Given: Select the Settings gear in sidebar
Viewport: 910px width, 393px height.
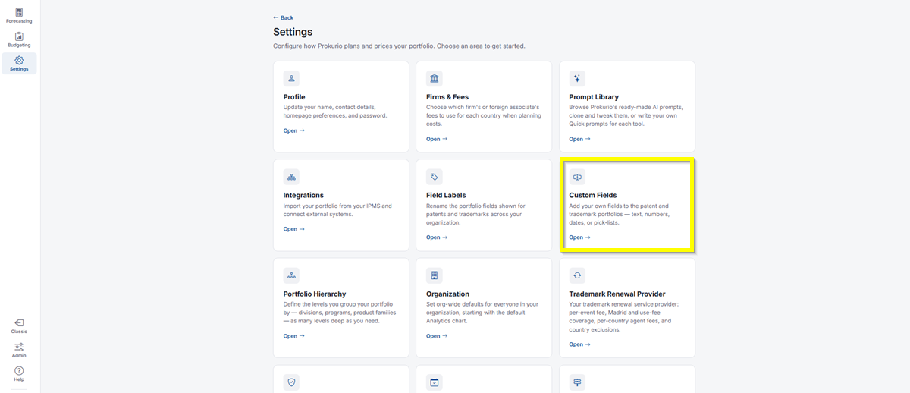Looking at the screenshot, I should point(19,60).
